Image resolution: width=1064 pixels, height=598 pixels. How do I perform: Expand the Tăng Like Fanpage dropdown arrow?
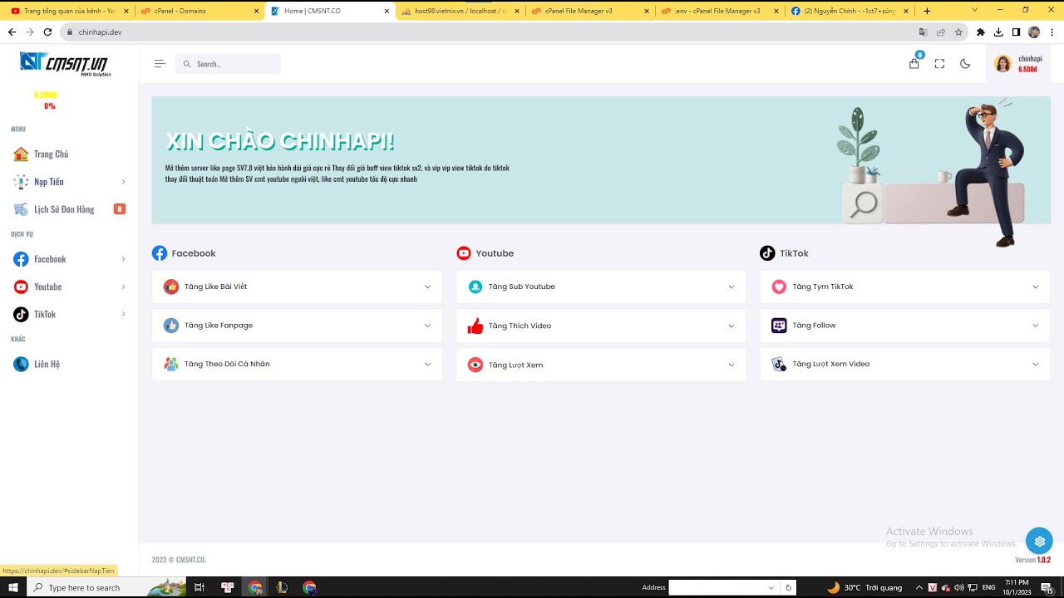427,326
